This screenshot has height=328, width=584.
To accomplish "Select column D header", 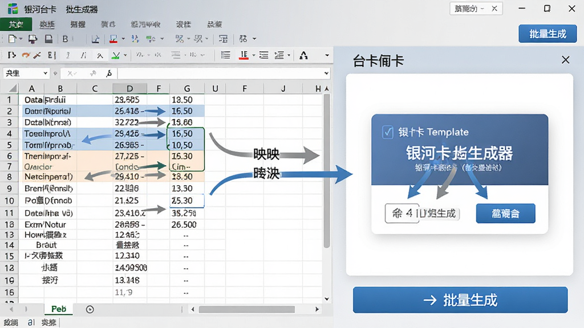I will point(129,88).
